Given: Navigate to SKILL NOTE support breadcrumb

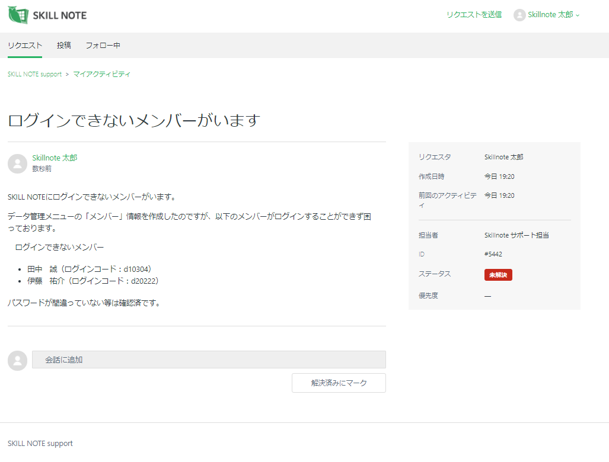Looking at the screenshot, I should [x=34, y=73].
